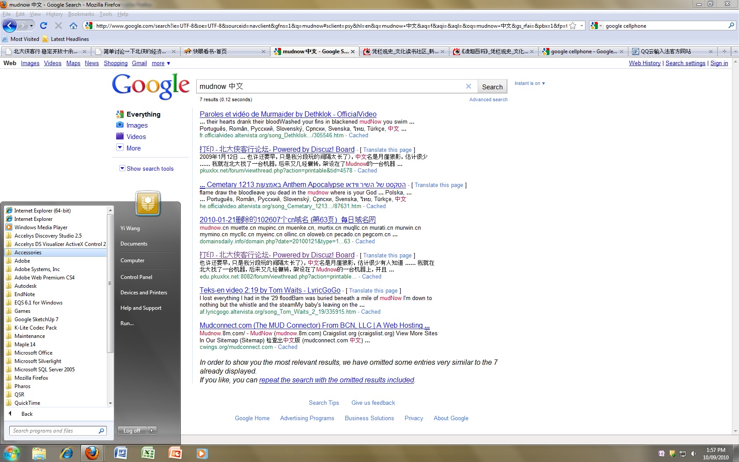Clear Google search box with X
Screen dimensions: 739x462
(468, 86)
